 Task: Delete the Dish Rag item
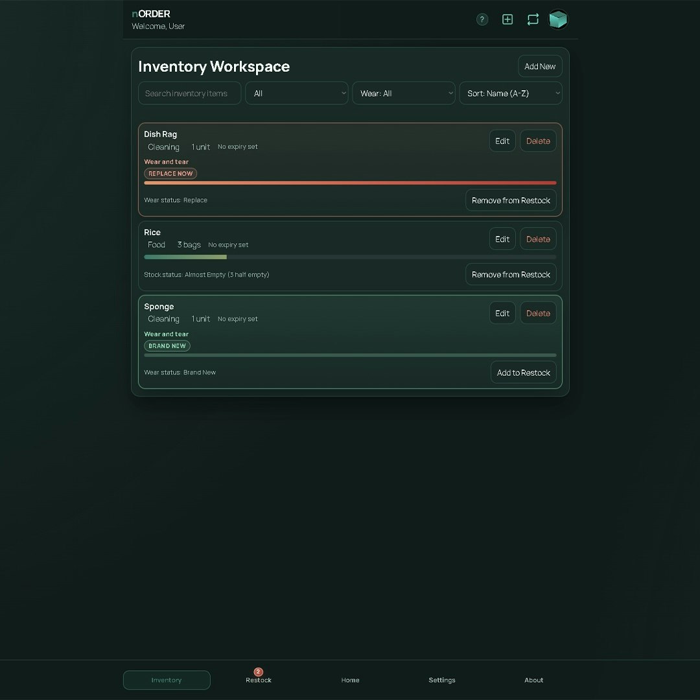pyautogui.click(x=538, y=141)
